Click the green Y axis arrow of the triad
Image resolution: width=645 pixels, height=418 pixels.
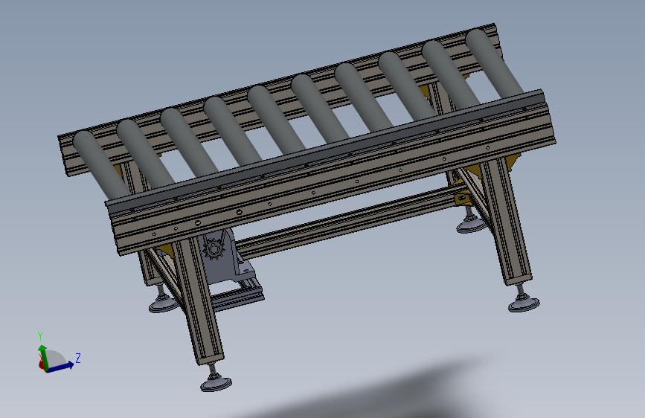pyautogui.click(x=43, y=357)
